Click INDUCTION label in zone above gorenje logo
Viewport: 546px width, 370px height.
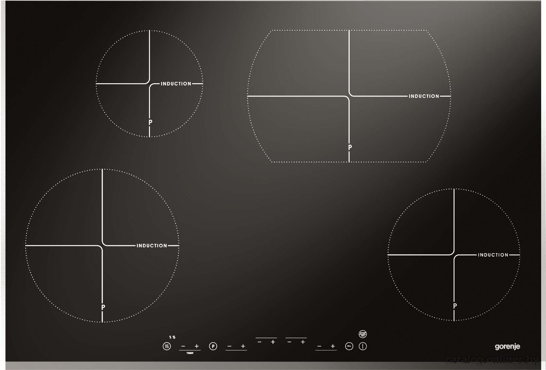click(x=493, y=255)
